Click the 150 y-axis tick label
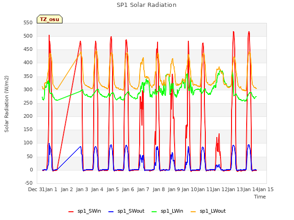This screenshot has width=294, height=220. click(28, 129)
